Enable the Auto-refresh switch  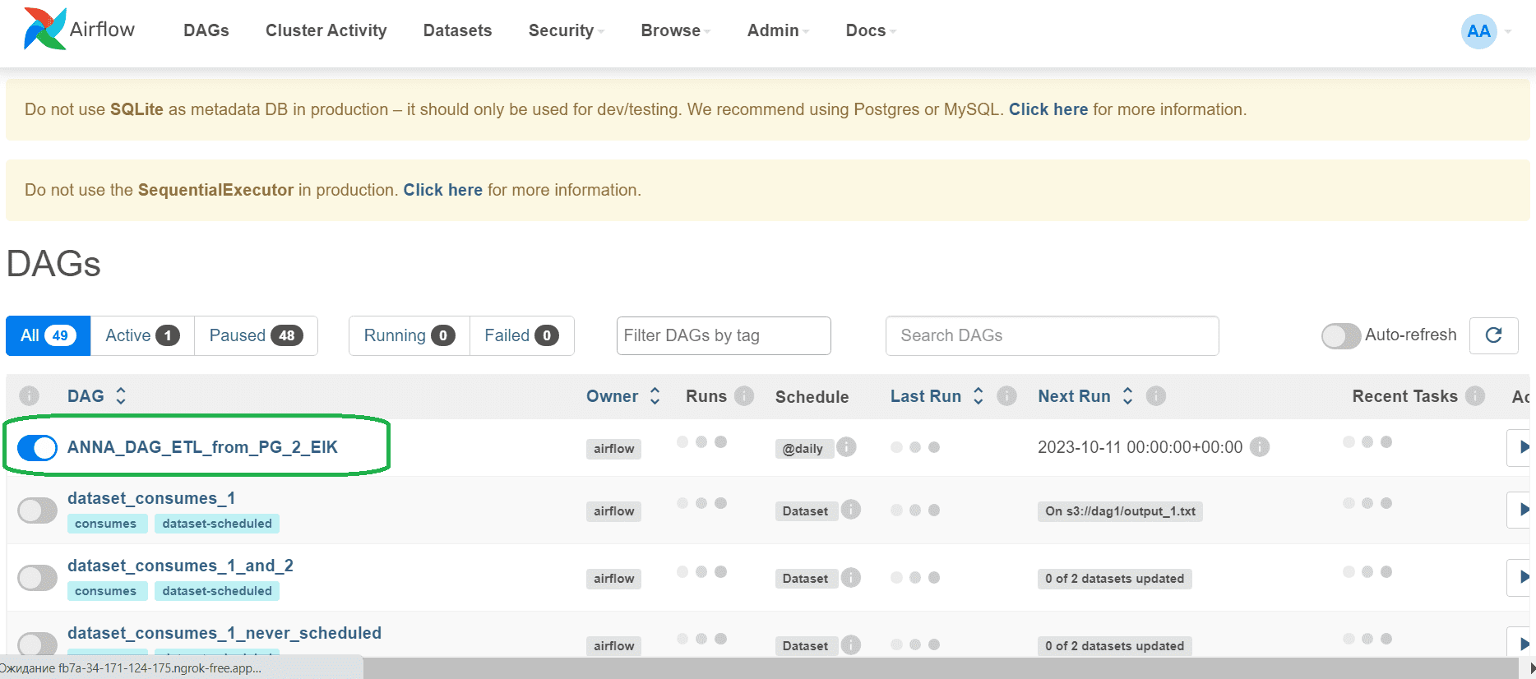click(1340, 335)
